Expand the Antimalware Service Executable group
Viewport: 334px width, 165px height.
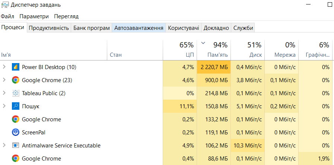4,146
